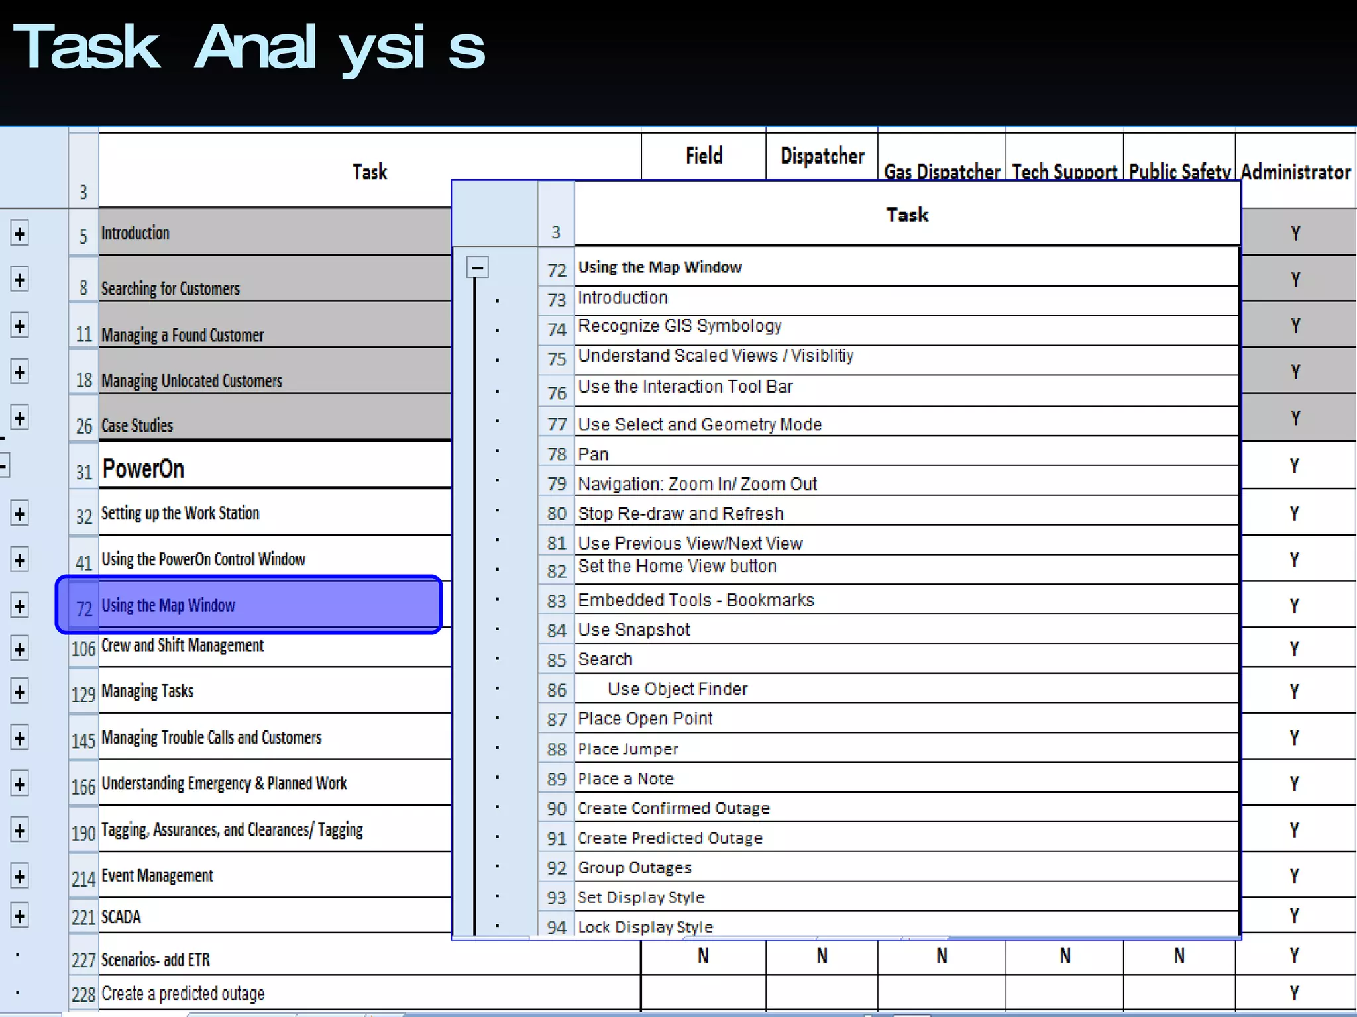Select Use Select and Geometry Mode row
1357x1017 pixels.
point(906,422)
